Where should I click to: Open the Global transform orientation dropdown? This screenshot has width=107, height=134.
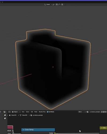coord(48,5)
